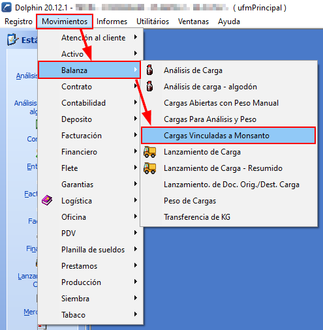The height and width of the screenshot is (330, 323).
Task: Click the Análisis de carga - algodón bottle icon
Action: 149,86
